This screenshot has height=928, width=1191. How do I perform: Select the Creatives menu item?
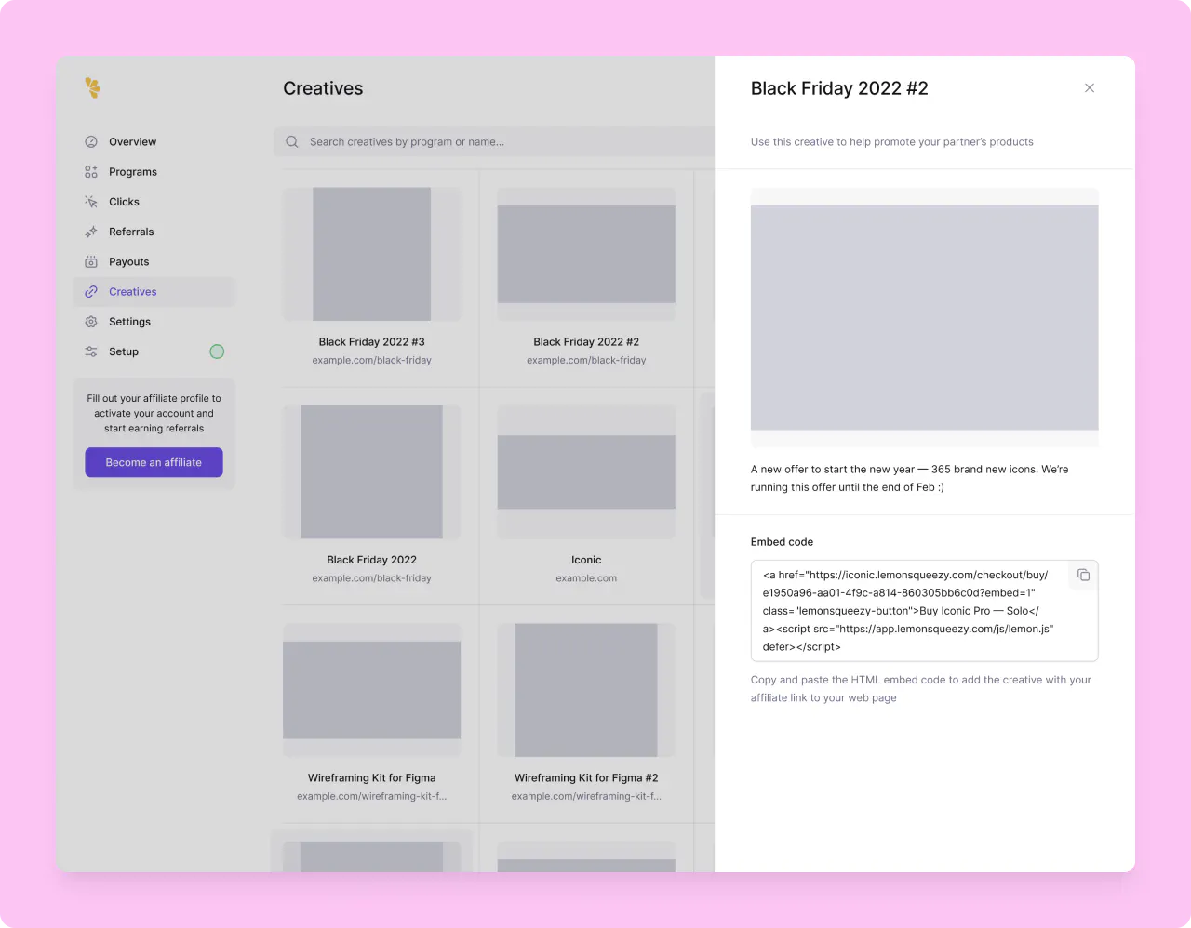point(154,292)
